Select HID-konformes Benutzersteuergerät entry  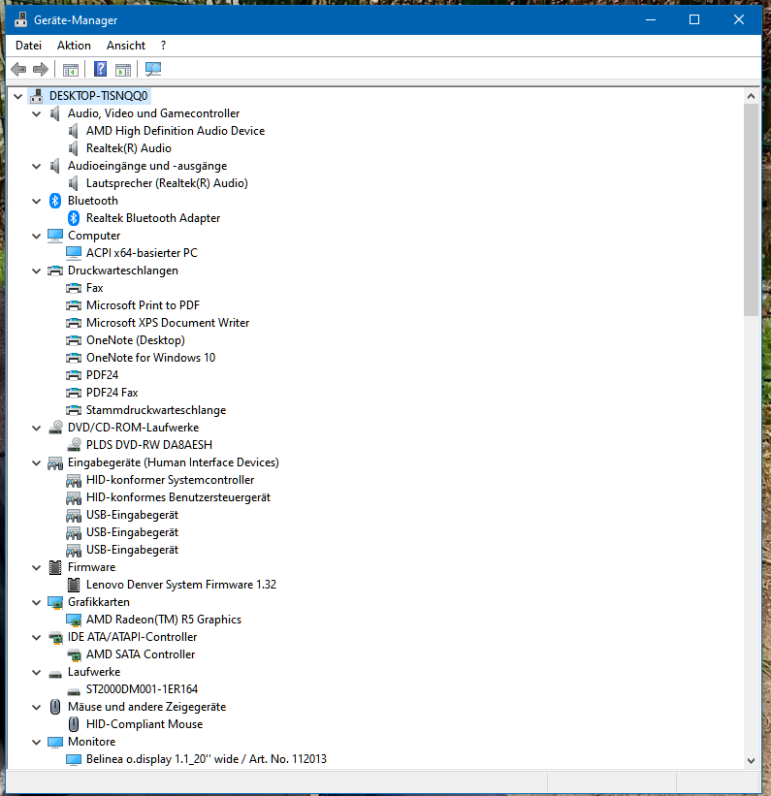coord(178,497)
